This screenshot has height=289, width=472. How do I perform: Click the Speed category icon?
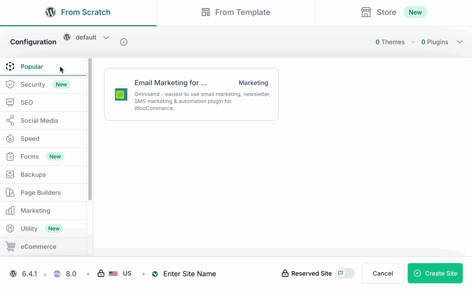pos(10,138)
